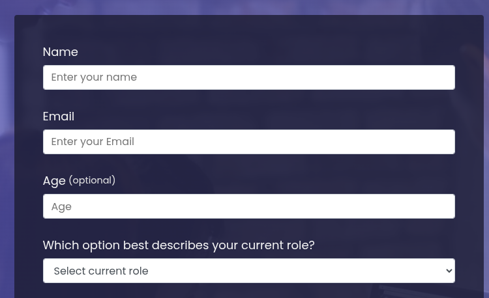Image resolution: width=489 pixels, height=298 pixels.
Task: Focus the Email text box
Action: click(x=248, y=142)
